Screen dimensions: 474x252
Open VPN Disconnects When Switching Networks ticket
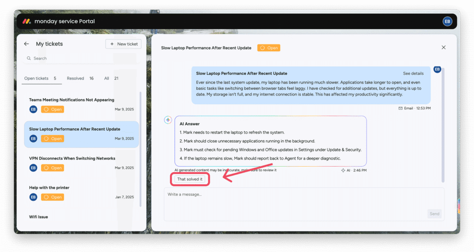pyautogui.click(x=81, y=163)
